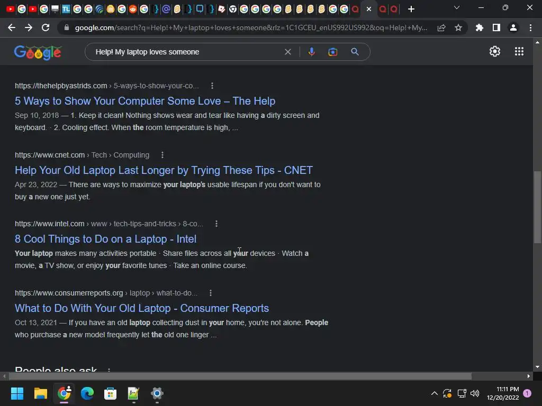Clear the search query text
The height and width of the screenshot is (406, 542).
(x=287, y=52)
